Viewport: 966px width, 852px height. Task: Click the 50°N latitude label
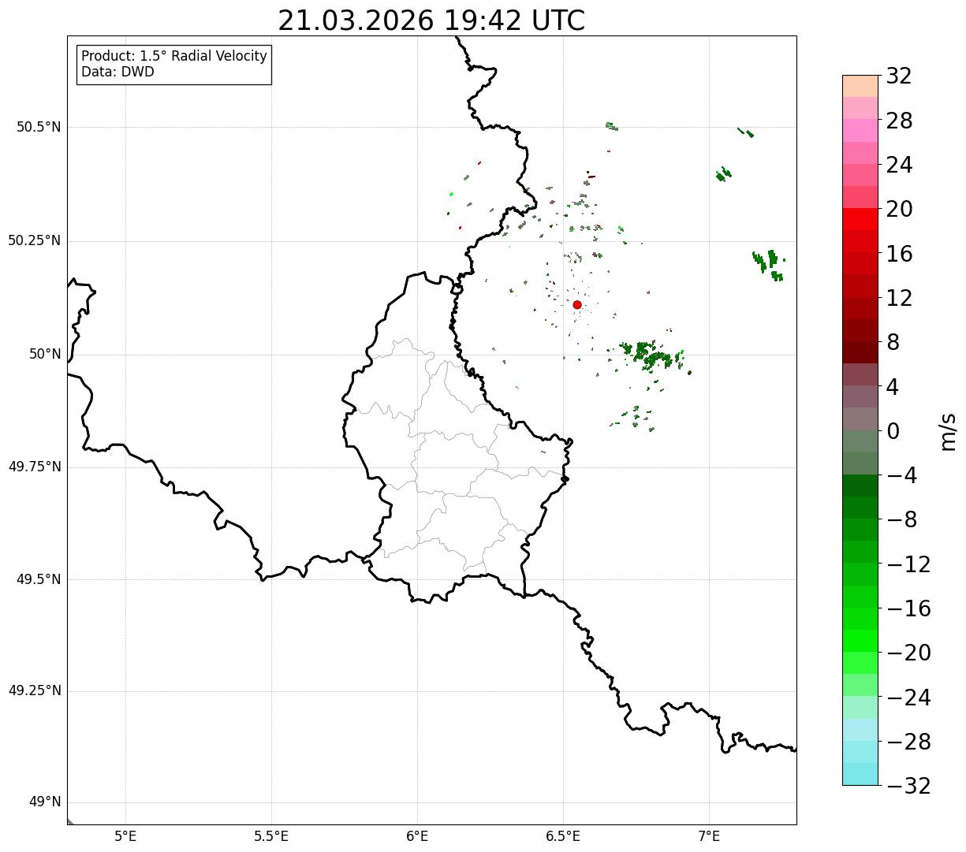45,354
